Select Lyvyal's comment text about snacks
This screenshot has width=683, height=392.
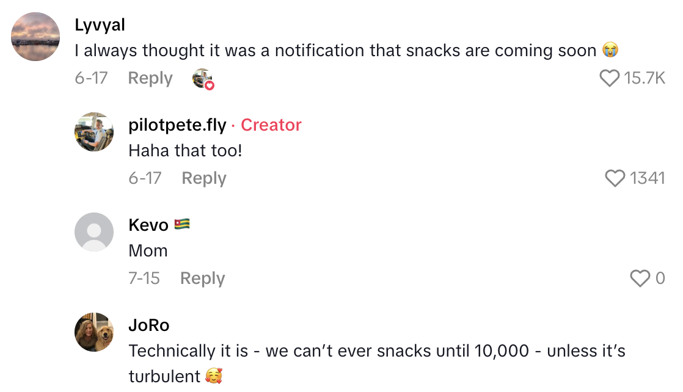click(x=335, y=51)
